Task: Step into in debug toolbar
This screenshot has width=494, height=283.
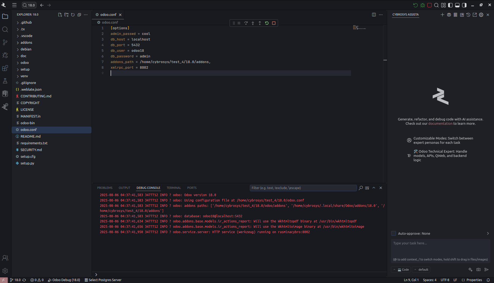Action: [253, 23]
